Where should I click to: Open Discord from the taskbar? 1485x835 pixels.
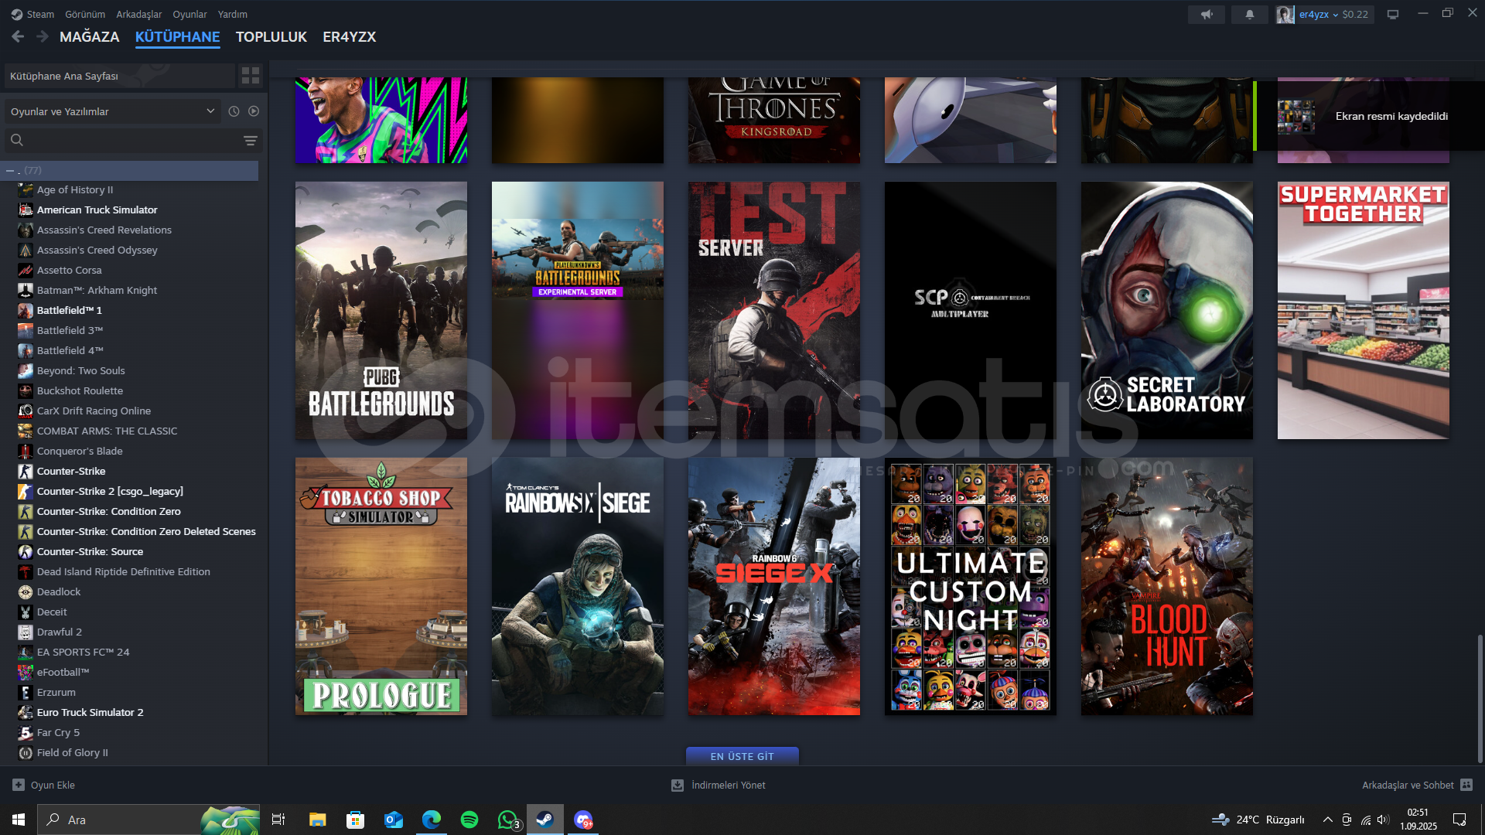[583, 820]
